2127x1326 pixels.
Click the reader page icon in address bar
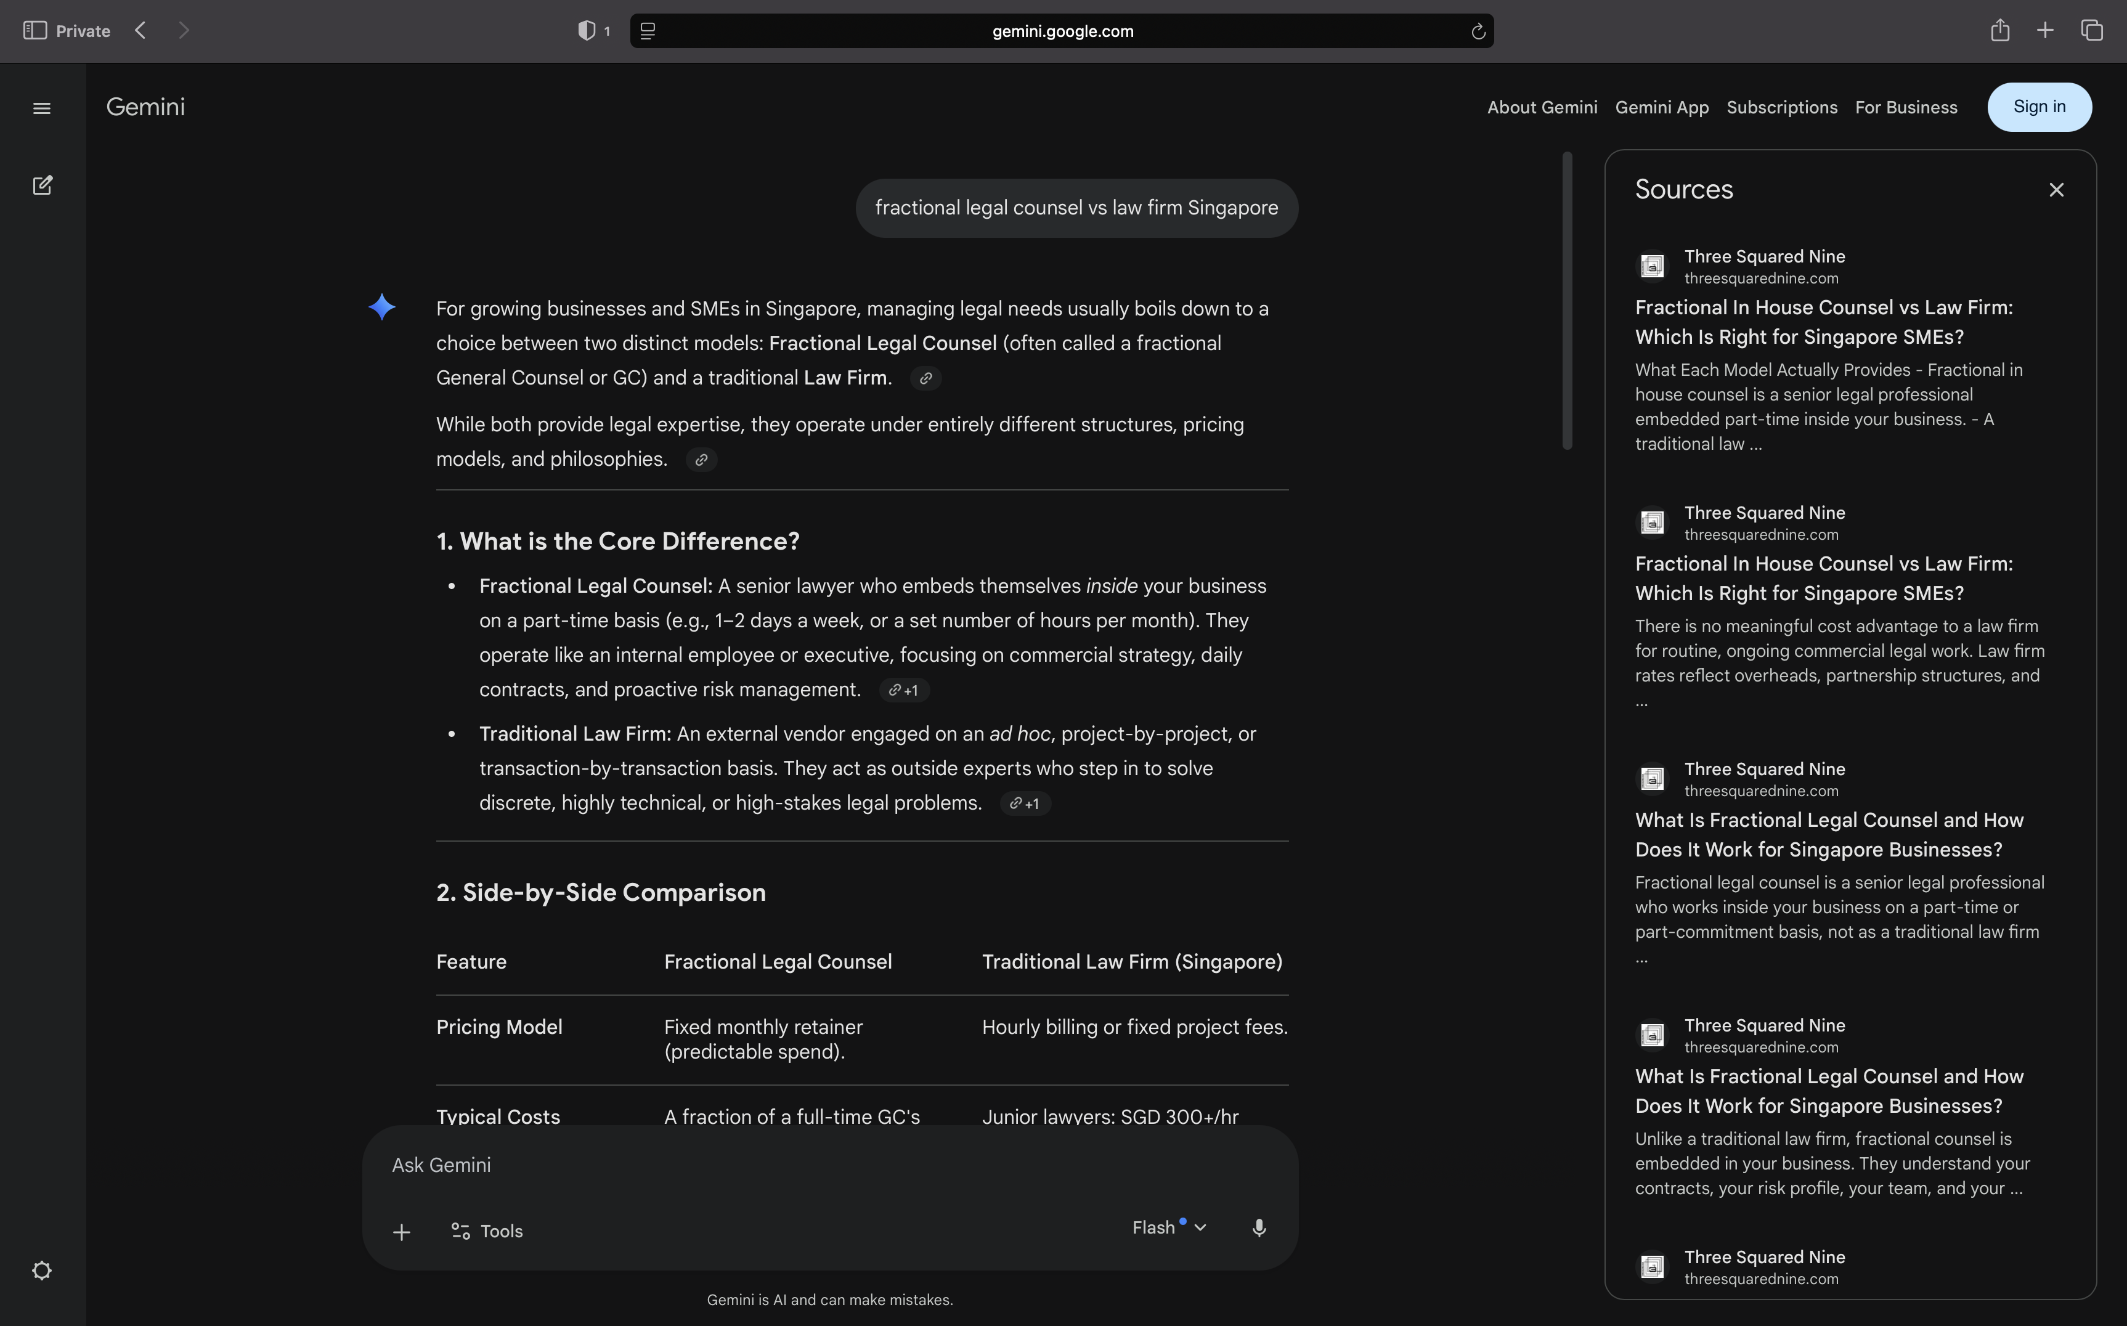click(648, 31)
